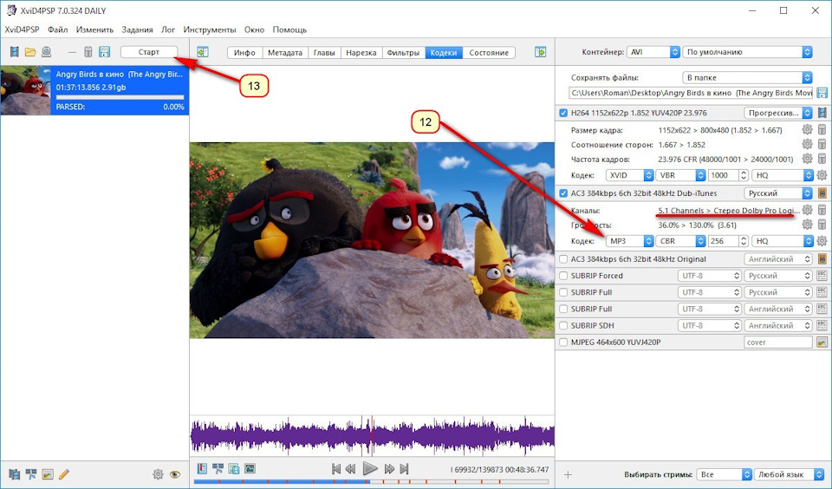Click the red bookmark icon under waveform
Screen dimensions: 832x489
[202, 469]
